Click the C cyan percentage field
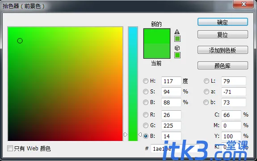This screenshot has width=257, height=161. (x=231, y=115)
